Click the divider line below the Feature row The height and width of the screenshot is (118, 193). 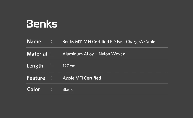pyautogui.click(x=97, y=83)
